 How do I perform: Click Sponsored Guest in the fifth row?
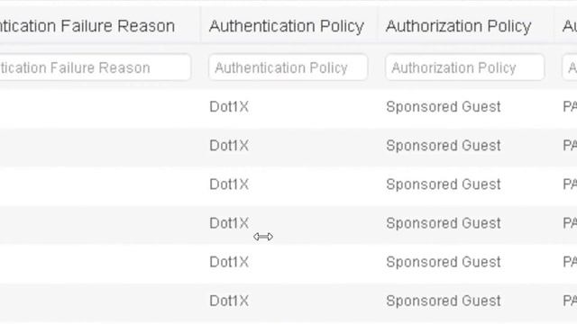(x=444, y=262)
